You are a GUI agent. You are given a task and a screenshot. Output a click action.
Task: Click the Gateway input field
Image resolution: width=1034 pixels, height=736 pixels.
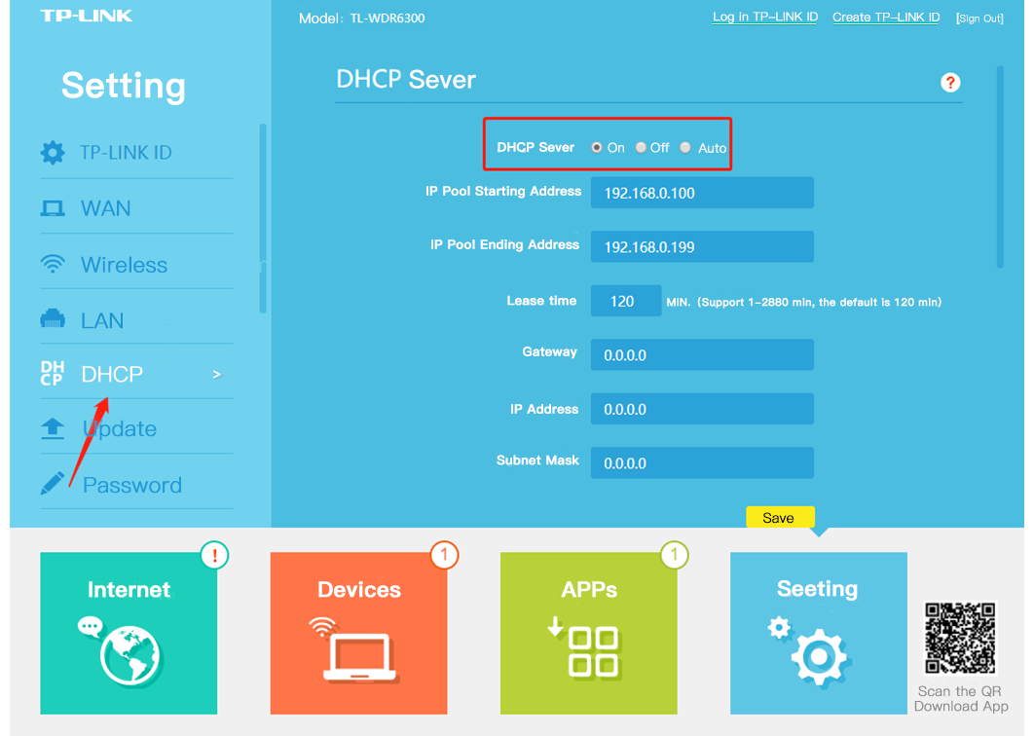(x=702, y=354)
